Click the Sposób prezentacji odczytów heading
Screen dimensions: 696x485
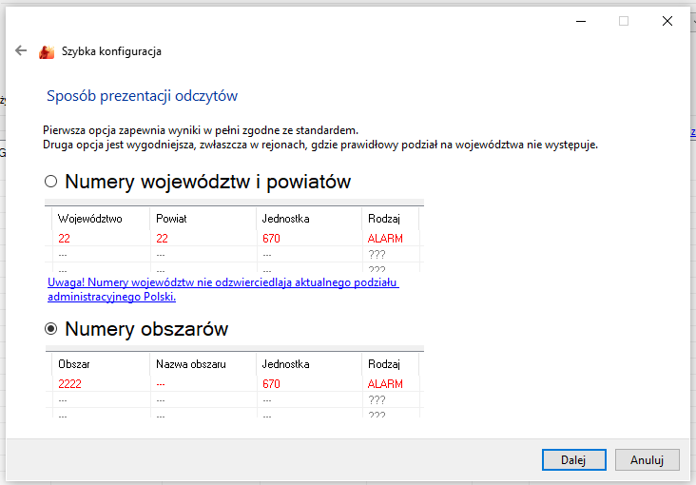(x=142, y=96)
